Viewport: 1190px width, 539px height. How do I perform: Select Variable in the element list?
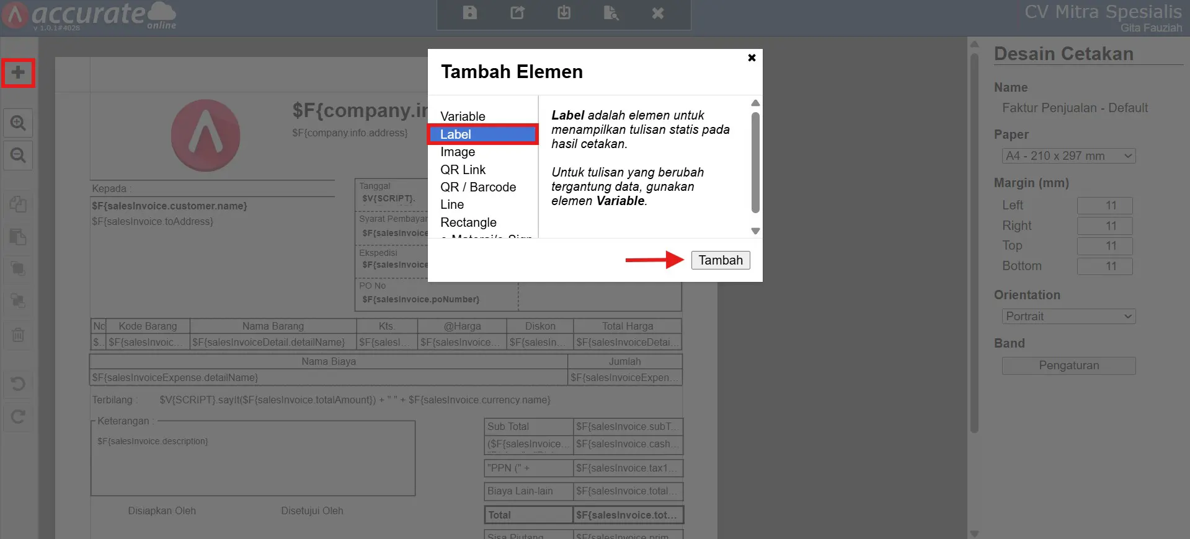(463, 116)
